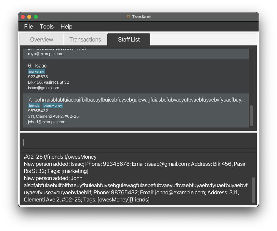
Task: Click the '#02-25 t/friends t/owesMoney' result line
Action: 60,157
